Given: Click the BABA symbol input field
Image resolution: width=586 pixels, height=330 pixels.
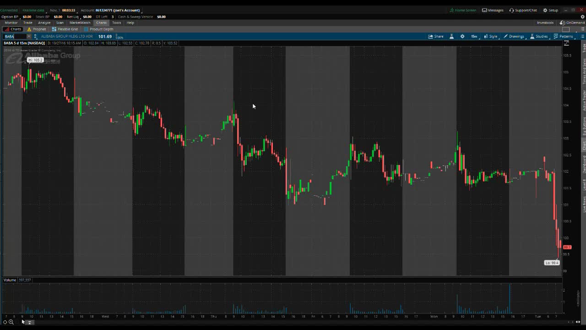Looking at the screenshot, I should (15, 36).
